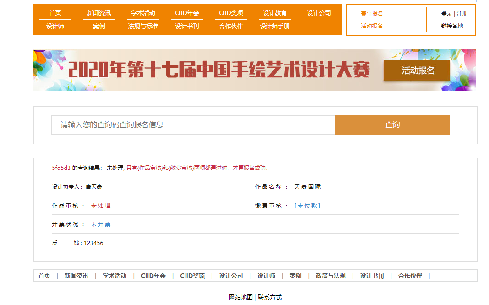Open 设计教育 from the orange menu
Image resolution: width=489 pixels, height=305 pixels.
tap(275, 13)
